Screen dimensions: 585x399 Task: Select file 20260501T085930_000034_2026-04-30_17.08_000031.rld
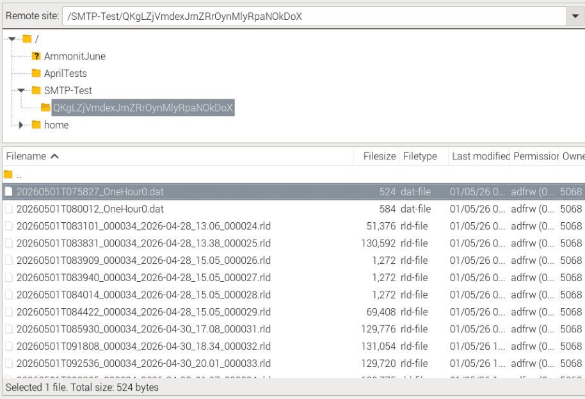click(x=294, y=329)
